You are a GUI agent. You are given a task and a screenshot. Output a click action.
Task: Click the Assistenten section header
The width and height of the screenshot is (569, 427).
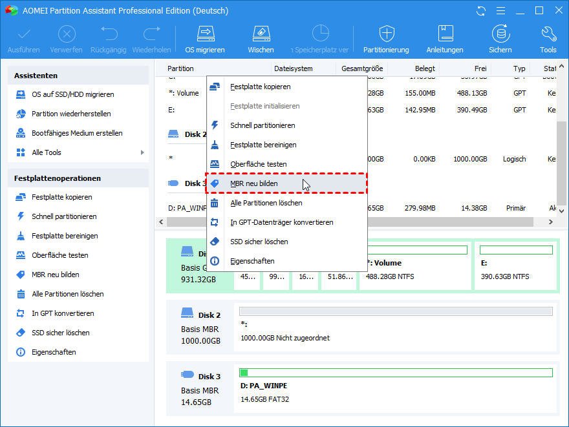pyautogui.click(x=78, y=76)
